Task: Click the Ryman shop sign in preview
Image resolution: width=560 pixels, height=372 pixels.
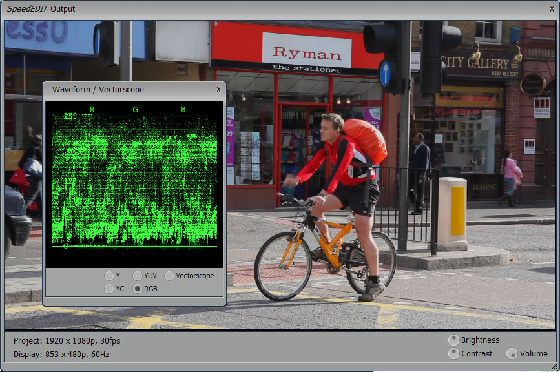Action: [x=307, y=54]
